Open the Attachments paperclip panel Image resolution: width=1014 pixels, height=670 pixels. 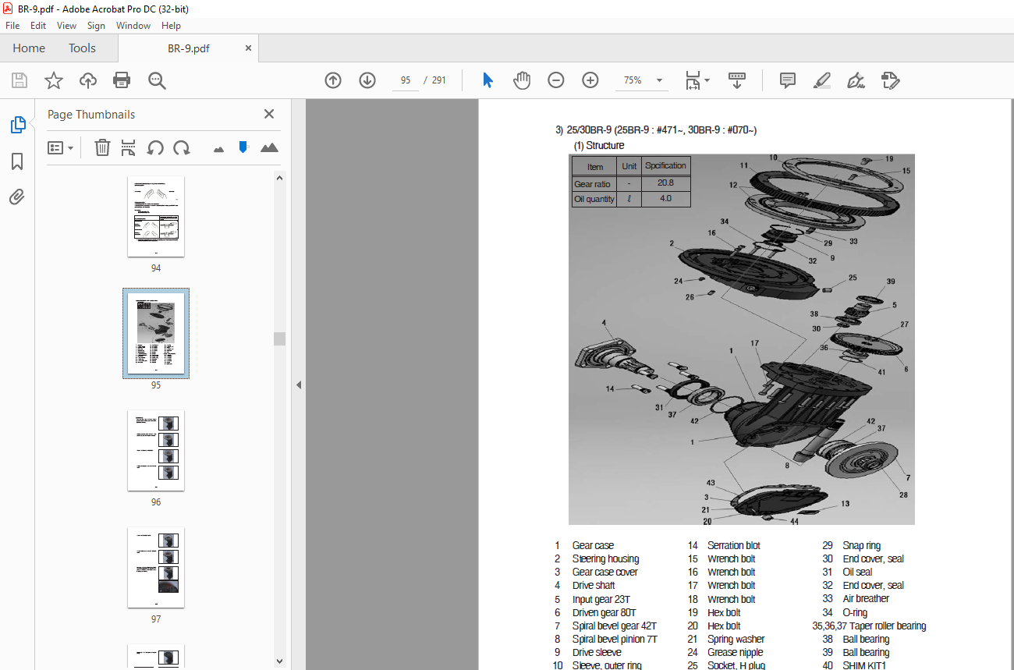[17, 197]
